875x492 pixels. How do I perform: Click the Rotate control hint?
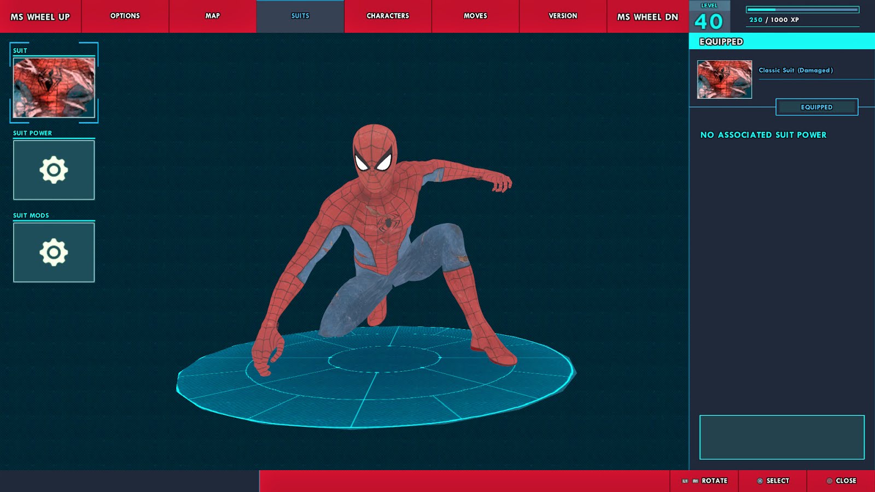(704, 481)
